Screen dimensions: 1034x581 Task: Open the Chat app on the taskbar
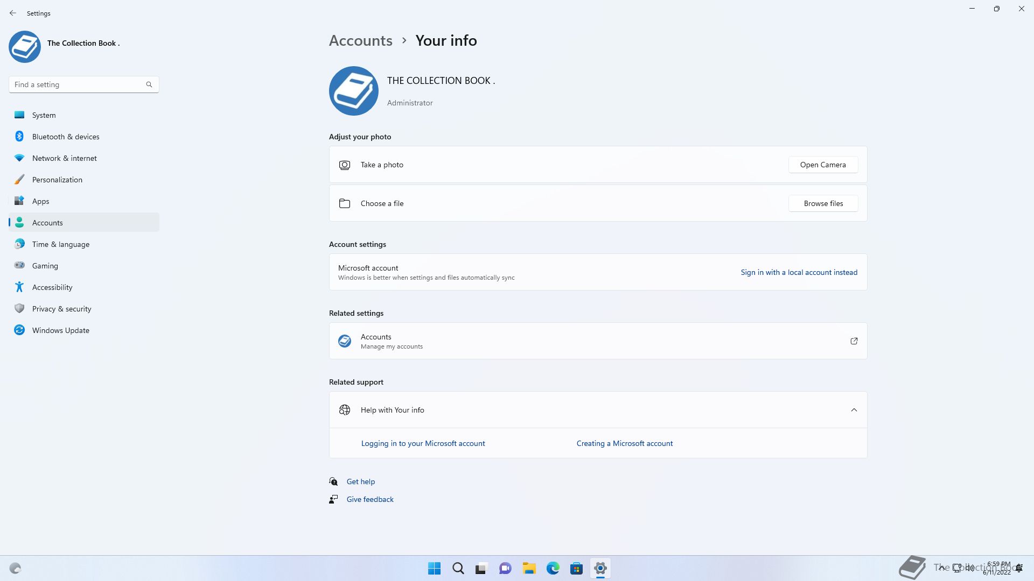[x=505, y=568]
